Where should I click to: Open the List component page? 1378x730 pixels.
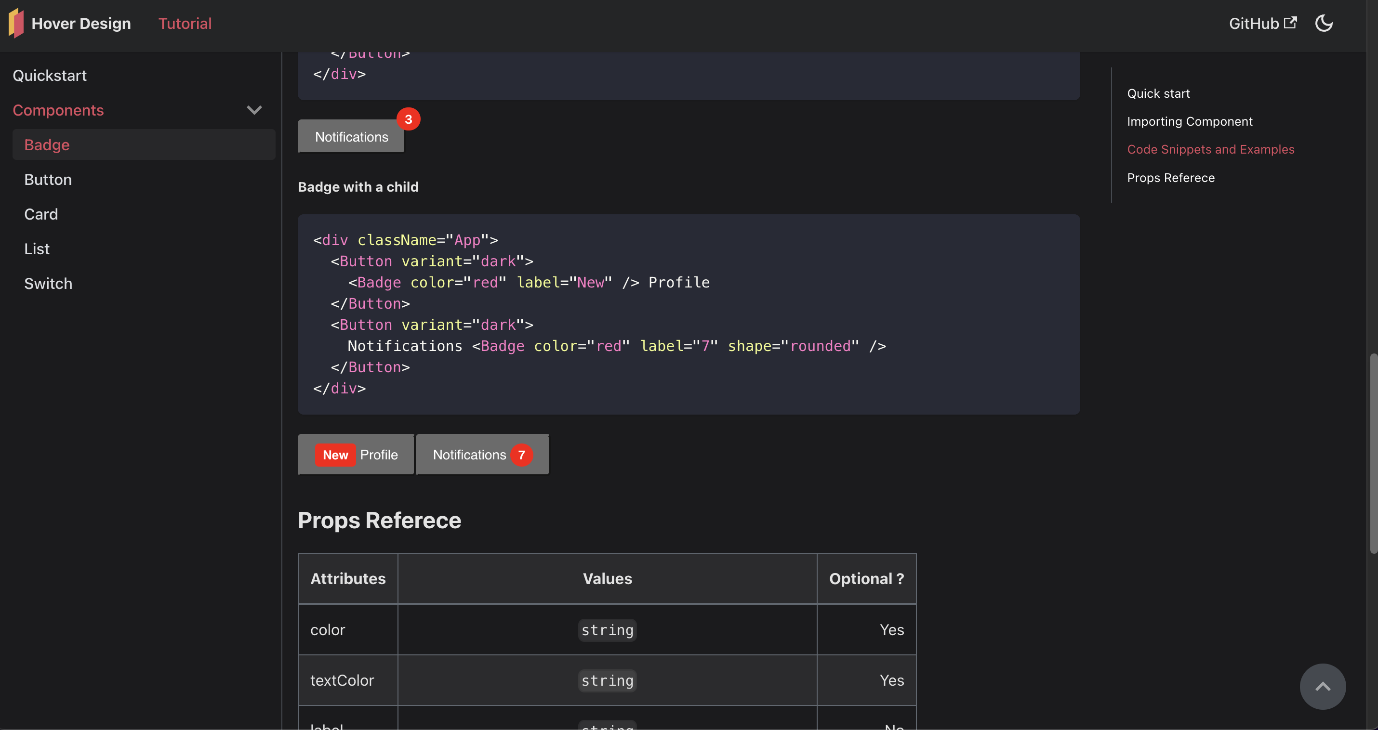click(36, 248)
